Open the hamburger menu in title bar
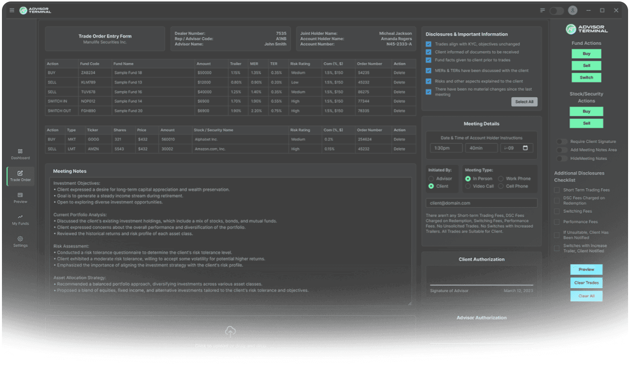 coord(12,10)
